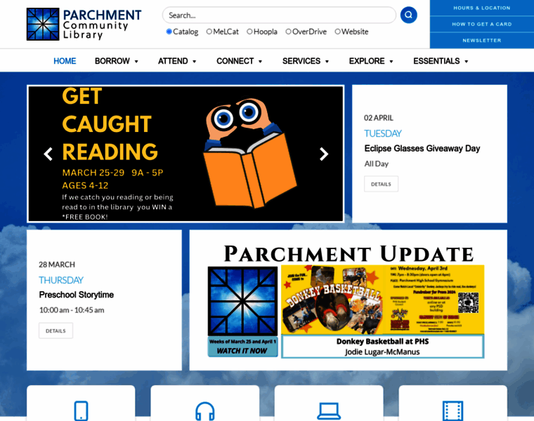Click the Preschool Storytime event title
The height and width of the screenshot is (421, 534).
point(77,295)
